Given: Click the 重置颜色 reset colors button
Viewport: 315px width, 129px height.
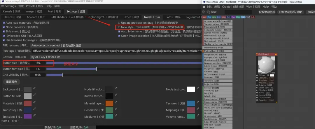Looking at the screenshot, I should [11, 82].
